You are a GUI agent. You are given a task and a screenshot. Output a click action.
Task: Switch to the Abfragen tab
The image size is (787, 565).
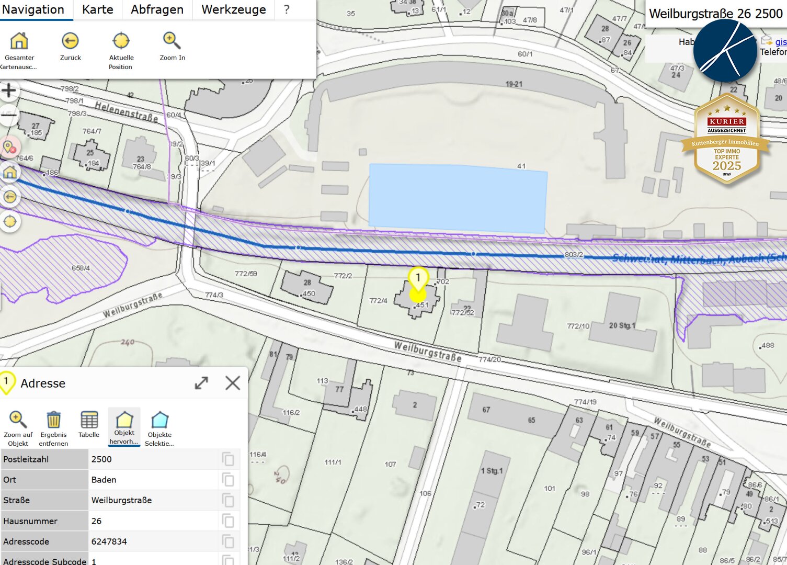157,9
